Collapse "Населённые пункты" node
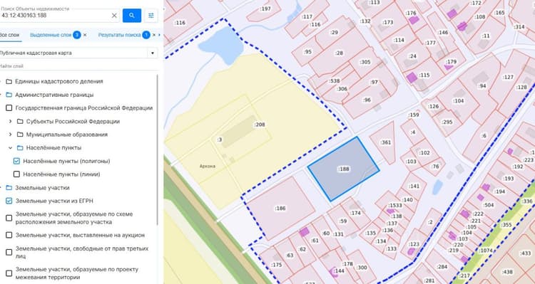 tap(10, 148)
